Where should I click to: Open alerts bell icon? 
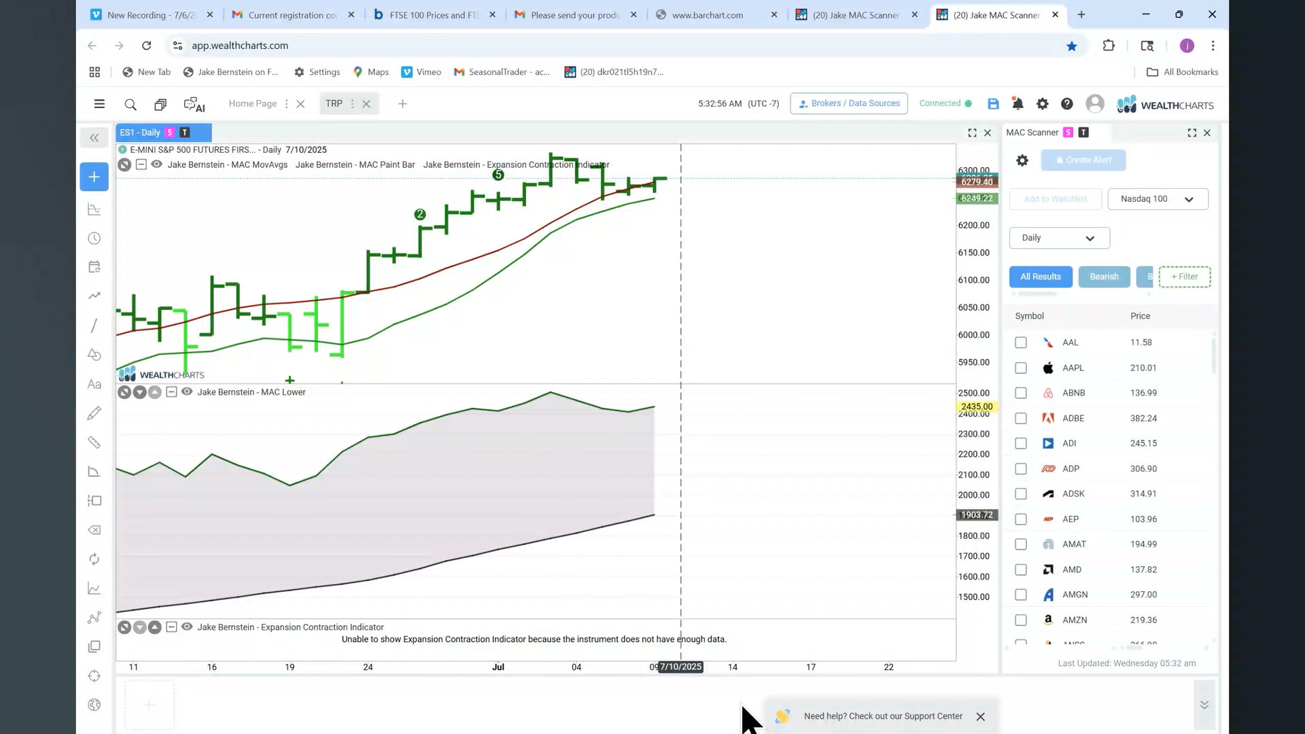(x=1017, y=104)
